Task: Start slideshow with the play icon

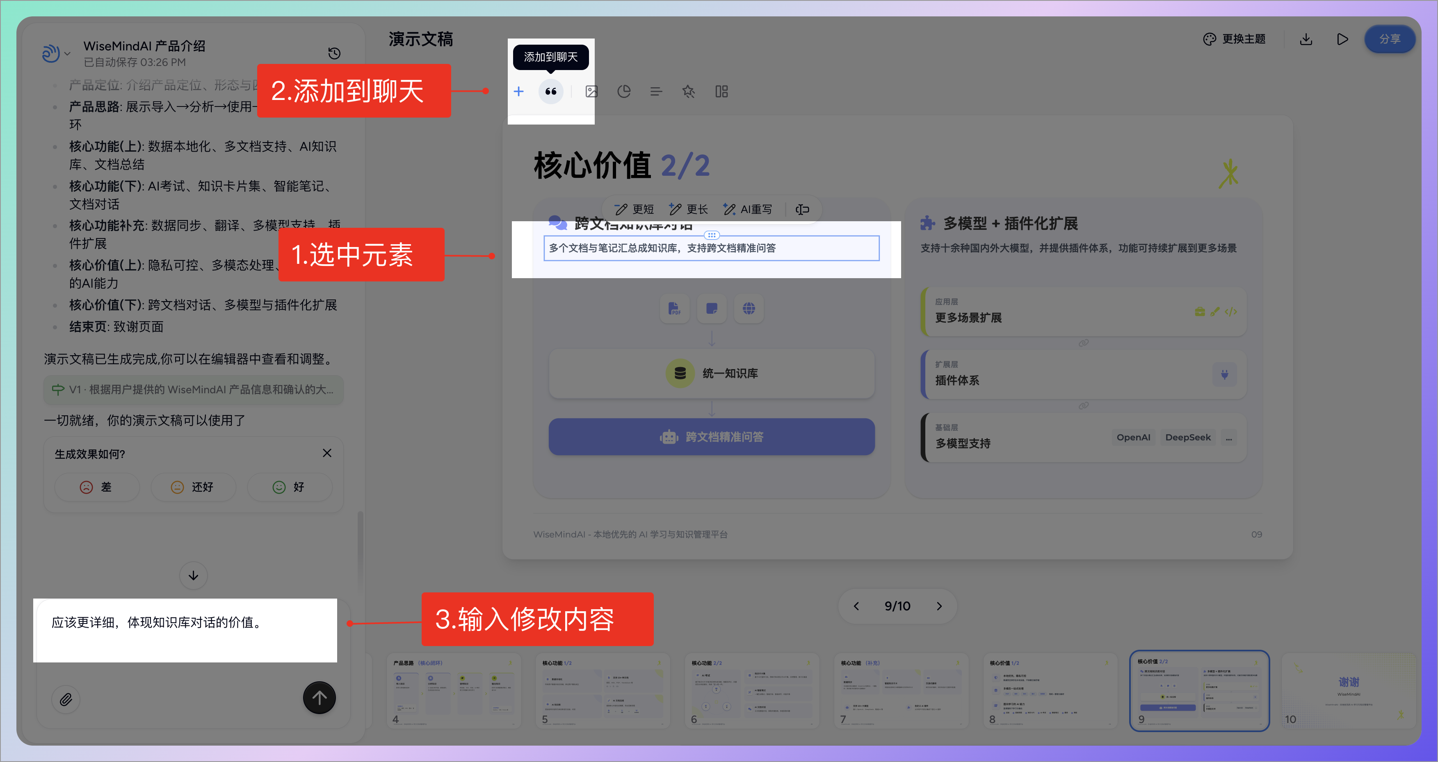Action: [1342, 39]
